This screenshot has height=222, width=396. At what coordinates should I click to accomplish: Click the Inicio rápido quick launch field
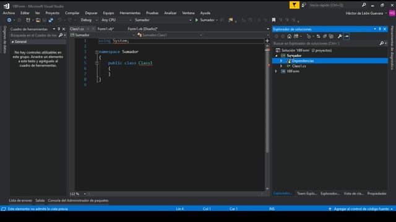[335, 5]
